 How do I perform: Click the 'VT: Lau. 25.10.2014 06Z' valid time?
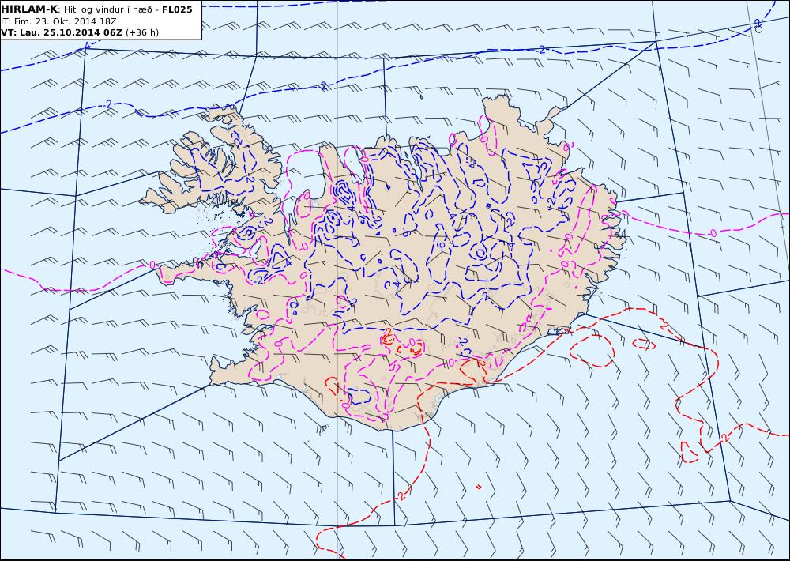[x=62, y=32]
